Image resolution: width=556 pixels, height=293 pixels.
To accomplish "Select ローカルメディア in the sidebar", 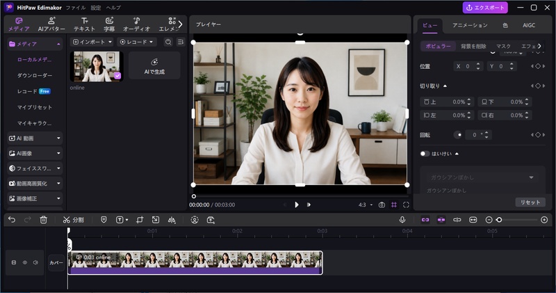I will click(34, 60).
